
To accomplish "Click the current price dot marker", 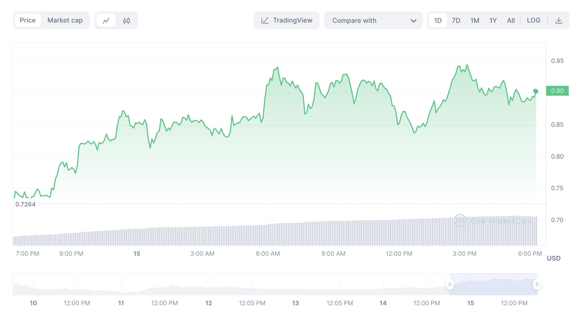I will coord(536,91).
